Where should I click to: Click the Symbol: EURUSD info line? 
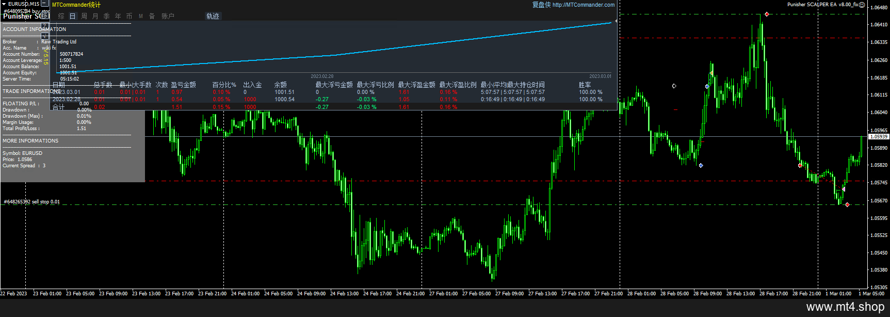pyautogui.click(x=23, y=153)
